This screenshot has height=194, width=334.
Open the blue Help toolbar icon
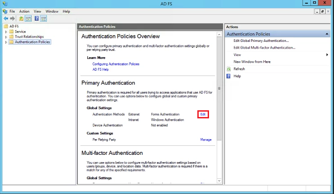coord(37,18)
